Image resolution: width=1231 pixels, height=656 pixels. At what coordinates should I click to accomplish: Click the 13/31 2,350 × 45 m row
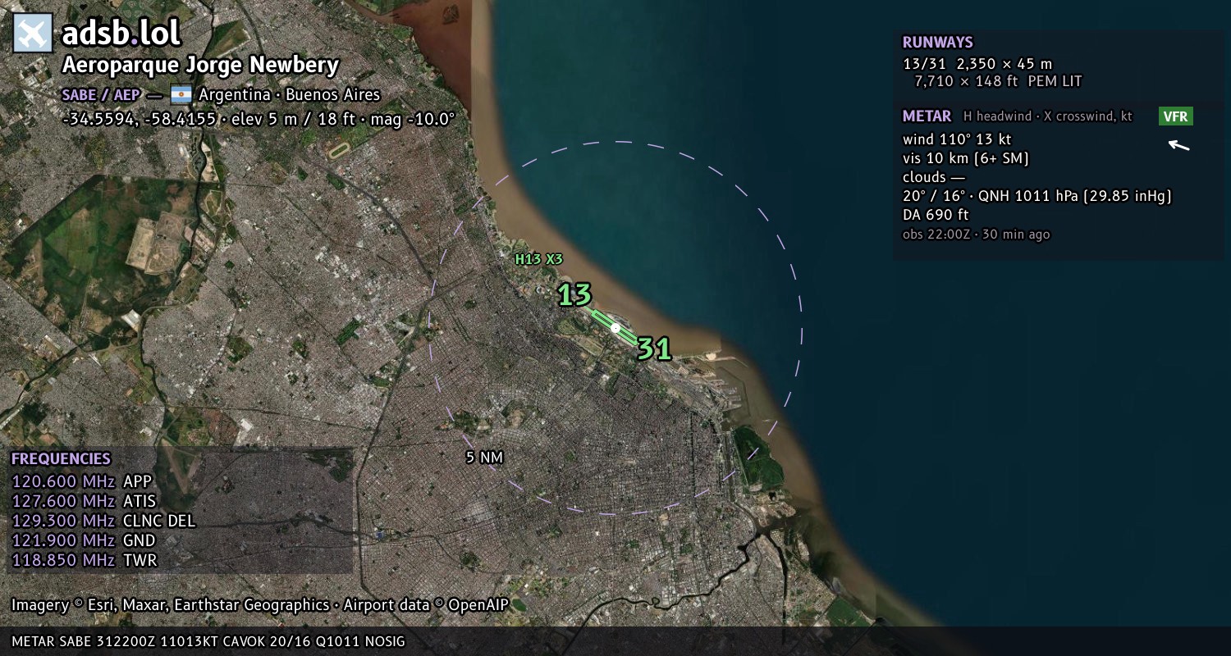click(x=977, y=63)
